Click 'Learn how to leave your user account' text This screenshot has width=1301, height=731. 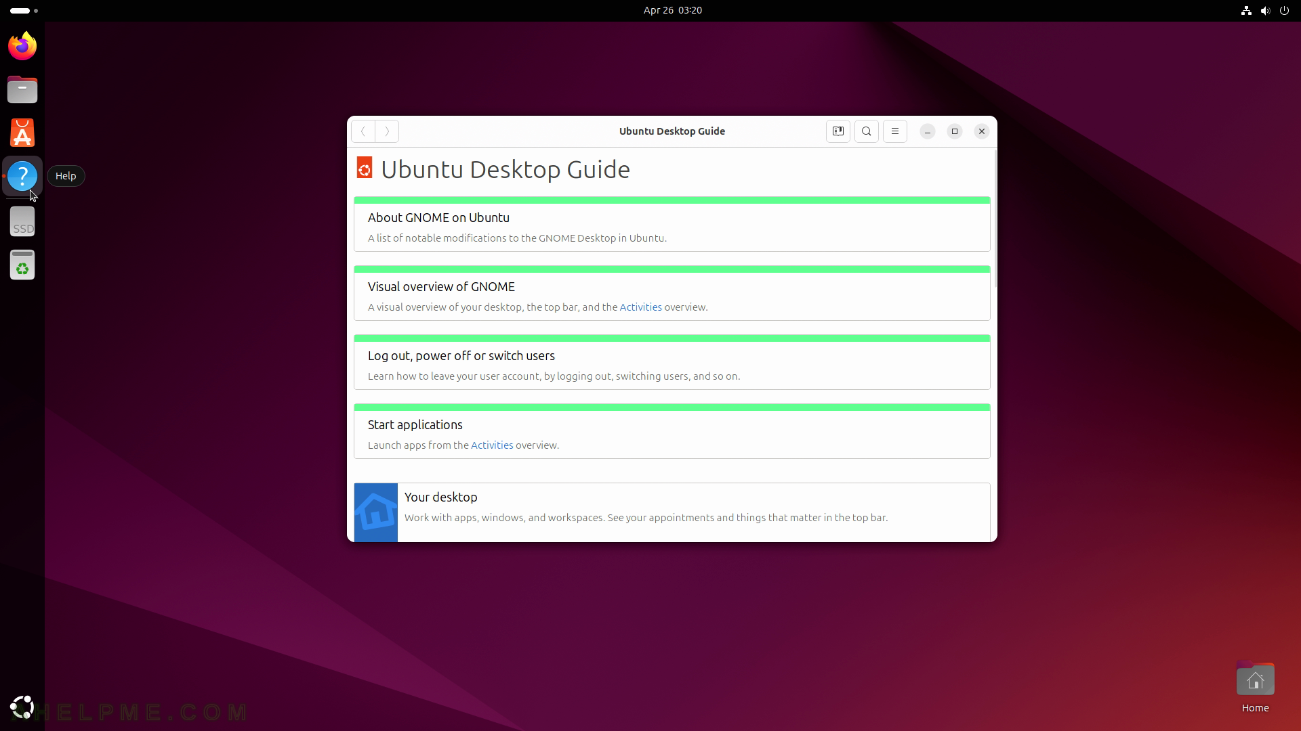click(554, 376)
